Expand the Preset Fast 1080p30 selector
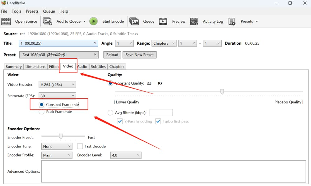This screenshot has height=186, width=311. tap(59, 55)
